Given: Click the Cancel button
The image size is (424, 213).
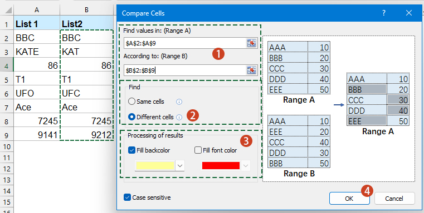Looking at the screenshot, I should (x=394, y=199).
